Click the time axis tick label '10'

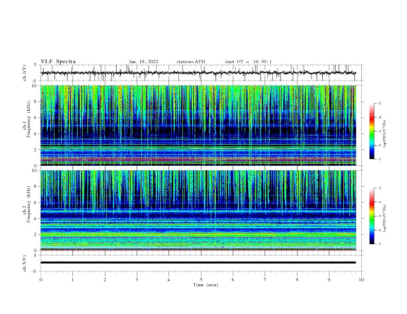coord(361,280)
